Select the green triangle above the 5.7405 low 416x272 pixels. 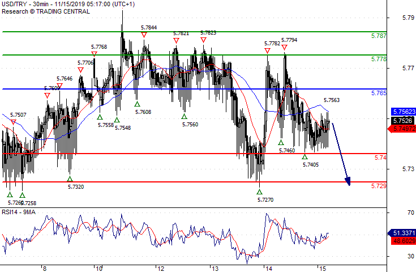coord(305,157)
